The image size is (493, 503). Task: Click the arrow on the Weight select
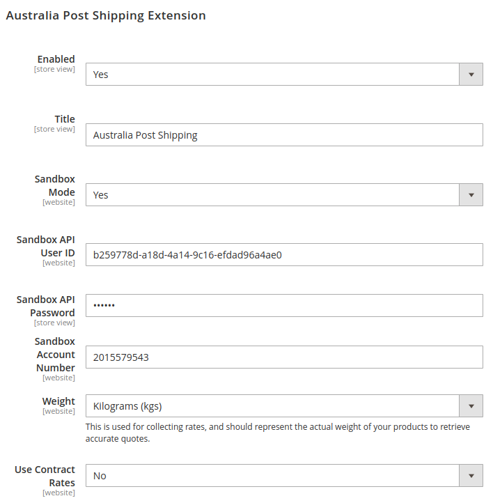pyautogui.click(x=471, y=406)
